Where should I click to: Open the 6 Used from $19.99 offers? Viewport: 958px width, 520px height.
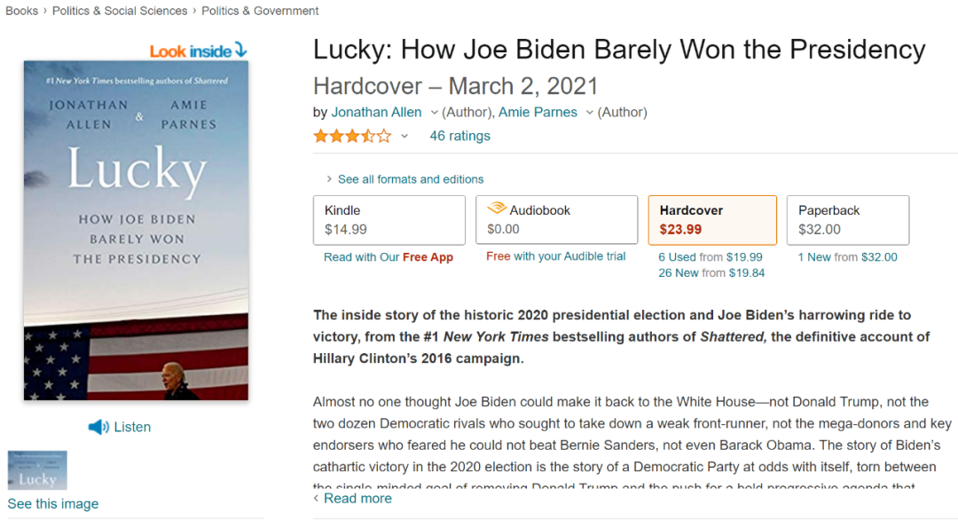(710, 257)
